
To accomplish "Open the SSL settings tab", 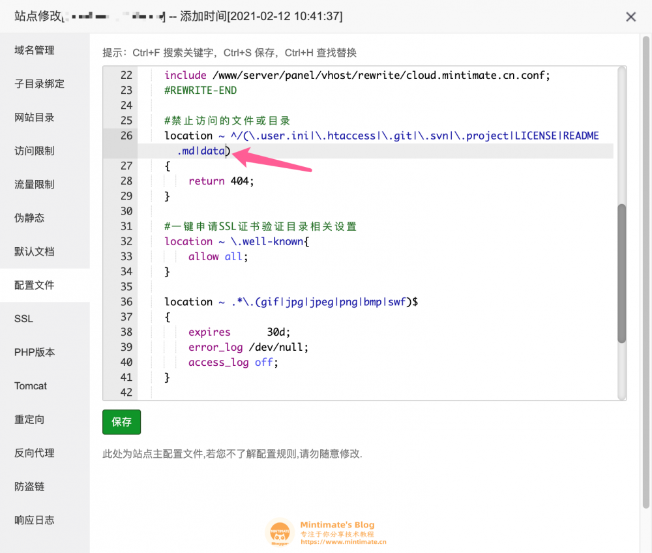I will coord(23,319).
